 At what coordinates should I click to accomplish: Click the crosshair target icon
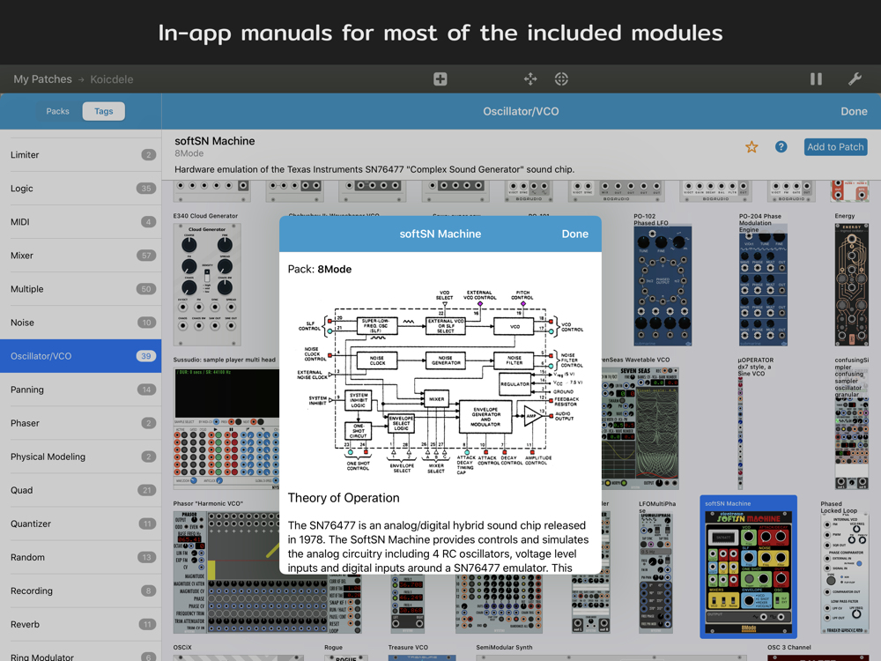561,79
